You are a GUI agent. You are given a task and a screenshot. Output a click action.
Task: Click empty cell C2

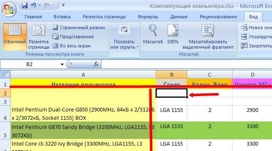(210, 93)
